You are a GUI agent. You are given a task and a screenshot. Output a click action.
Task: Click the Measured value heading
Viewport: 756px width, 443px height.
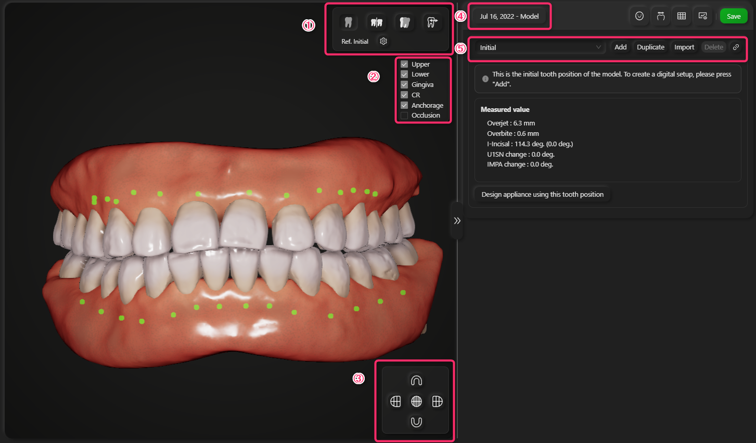(x=505, y=110)
